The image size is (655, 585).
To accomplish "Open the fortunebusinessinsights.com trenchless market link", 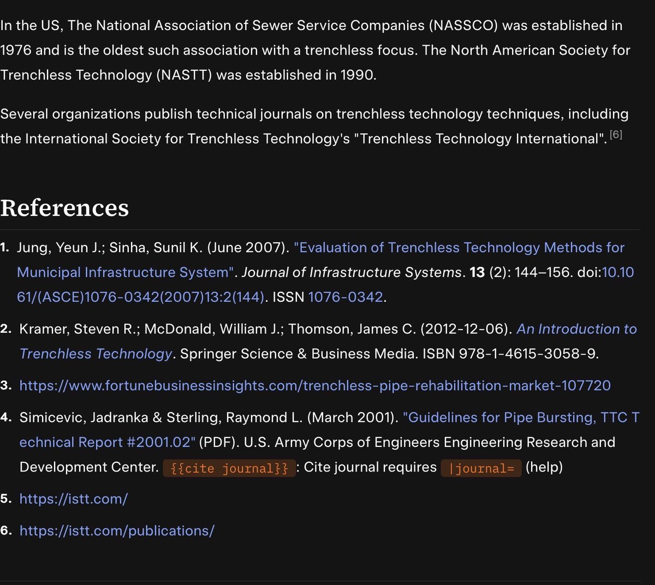I will 315,386.
